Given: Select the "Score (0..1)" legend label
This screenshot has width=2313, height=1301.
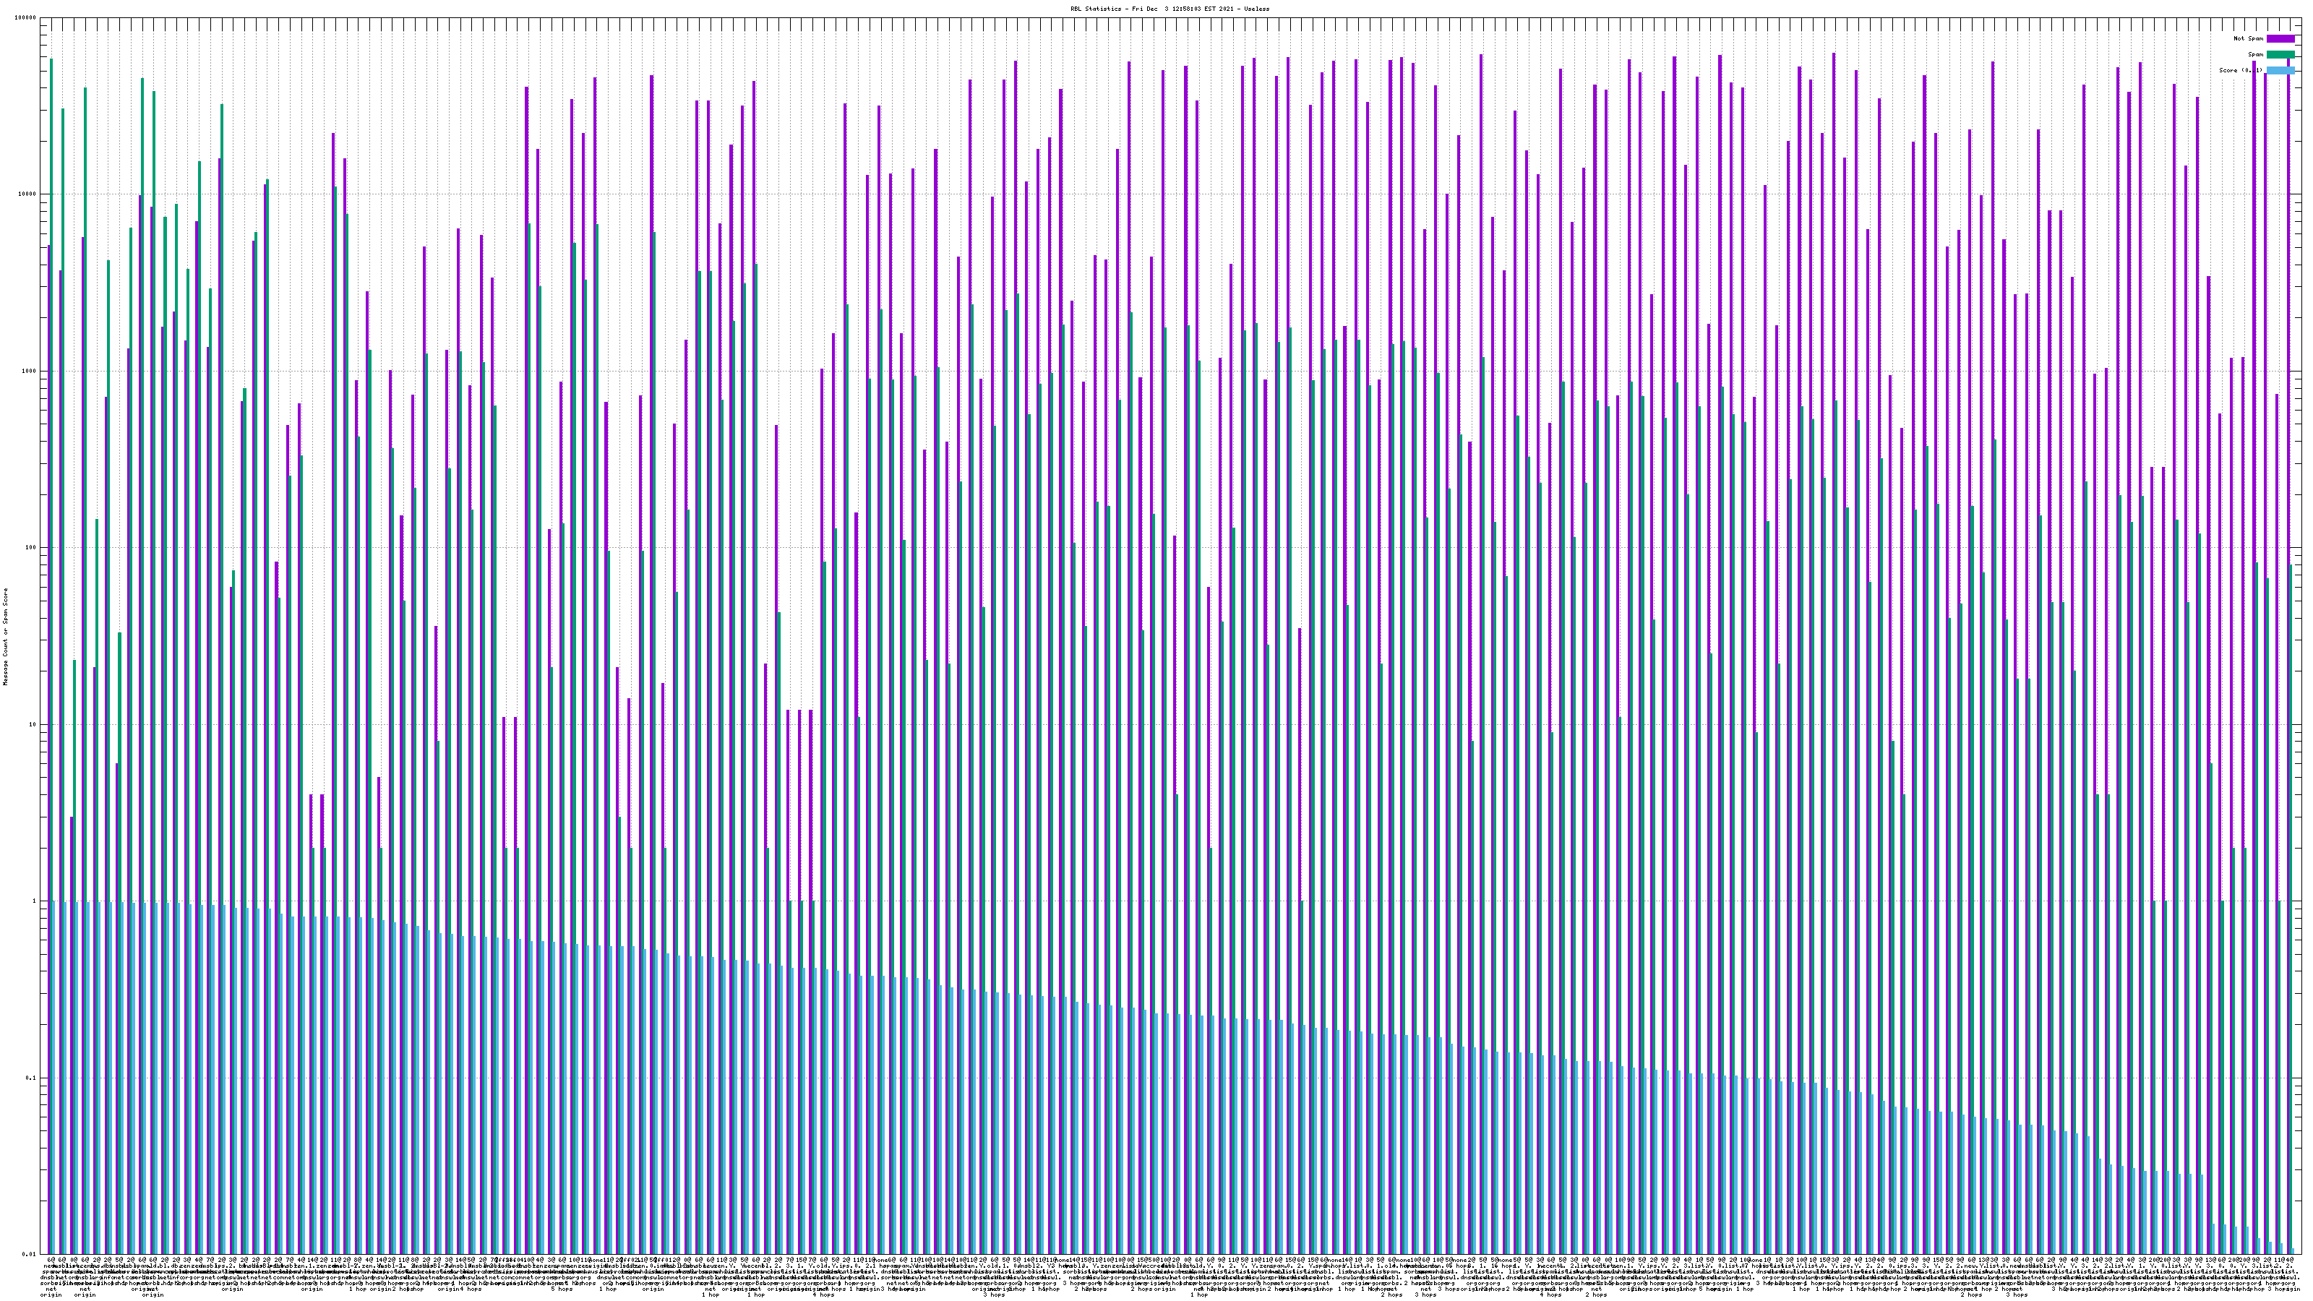Looking at the screenshot, I should pos(2241,70).
